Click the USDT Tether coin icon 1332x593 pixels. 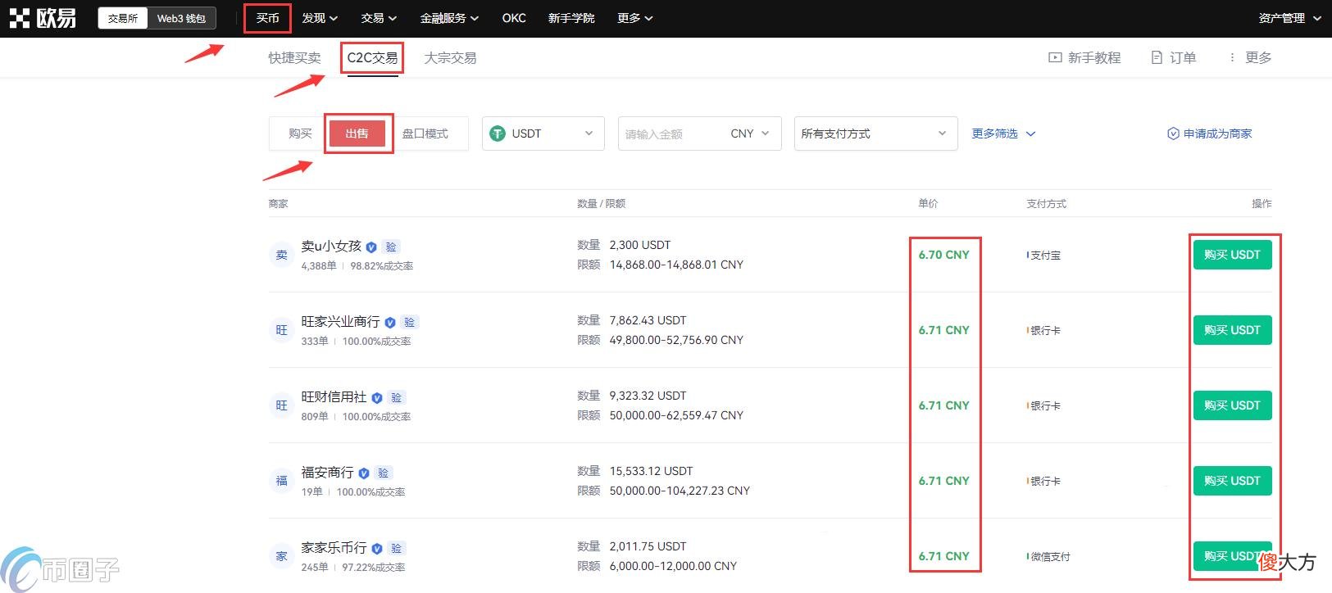[x=498, y=134]
